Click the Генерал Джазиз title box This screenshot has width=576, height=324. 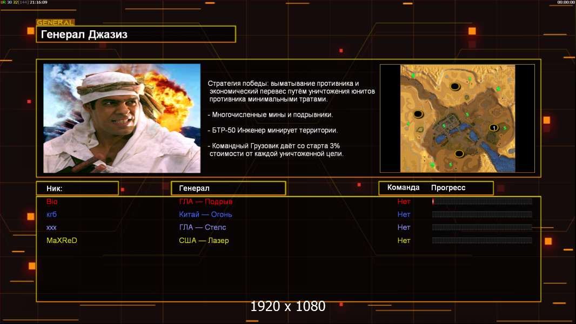coord(136,35)
